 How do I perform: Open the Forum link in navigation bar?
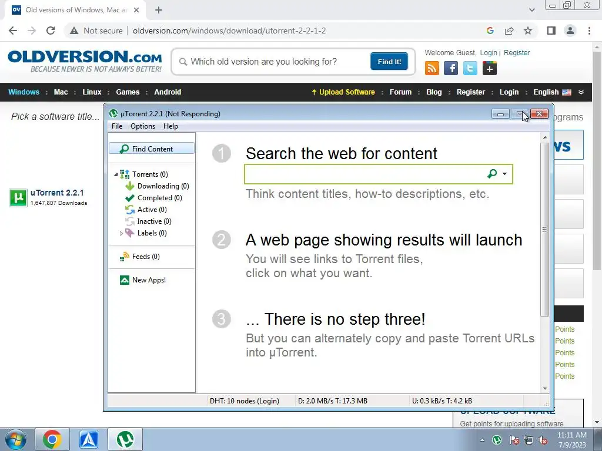pyautogui.click(x=400, y=92)
